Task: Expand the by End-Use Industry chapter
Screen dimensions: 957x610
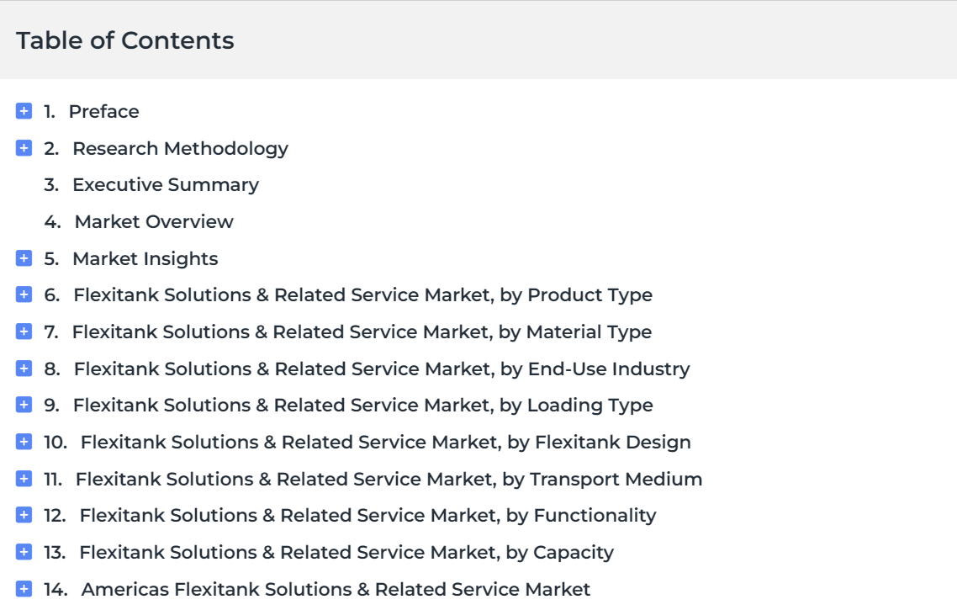Action: coord(24,369)
